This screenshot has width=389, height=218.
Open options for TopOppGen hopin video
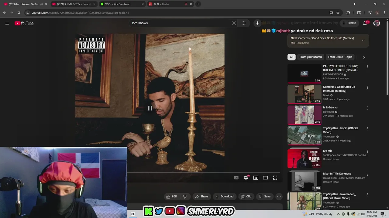pos(367,129)
